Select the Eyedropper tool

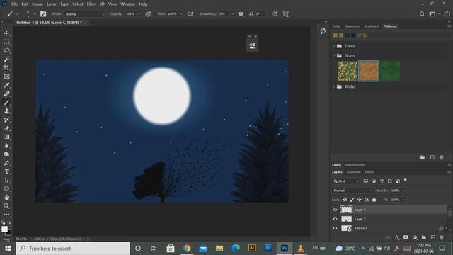(x=6, y=85)
